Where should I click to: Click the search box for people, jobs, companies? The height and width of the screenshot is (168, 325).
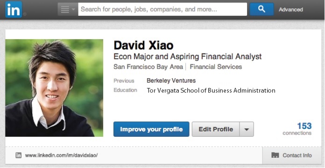tap(162, 9)
